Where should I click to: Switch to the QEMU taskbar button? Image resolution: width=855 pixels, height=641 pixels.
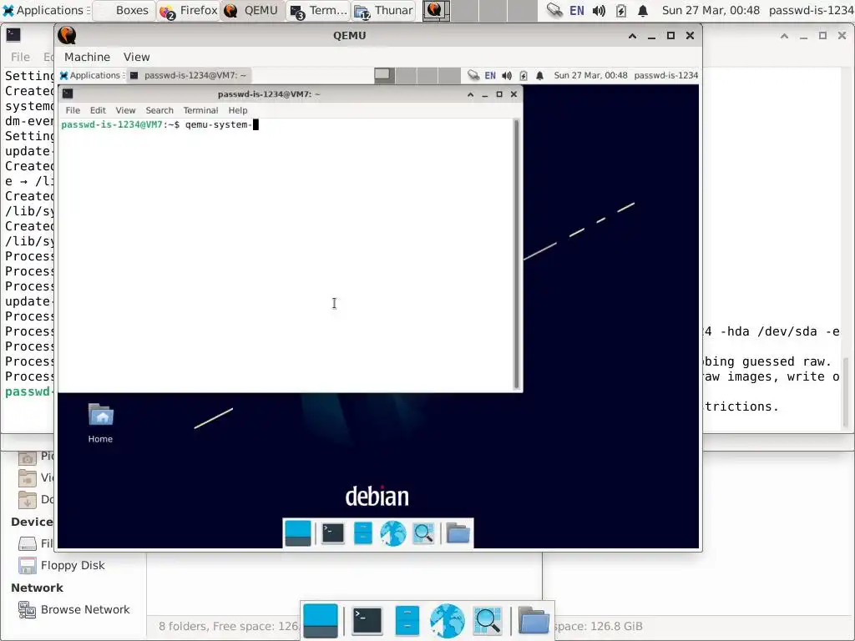251,10
